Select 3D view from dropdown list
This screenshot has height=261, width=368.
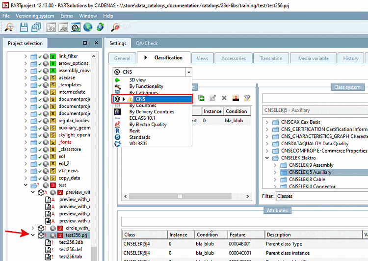coord(137,80)
